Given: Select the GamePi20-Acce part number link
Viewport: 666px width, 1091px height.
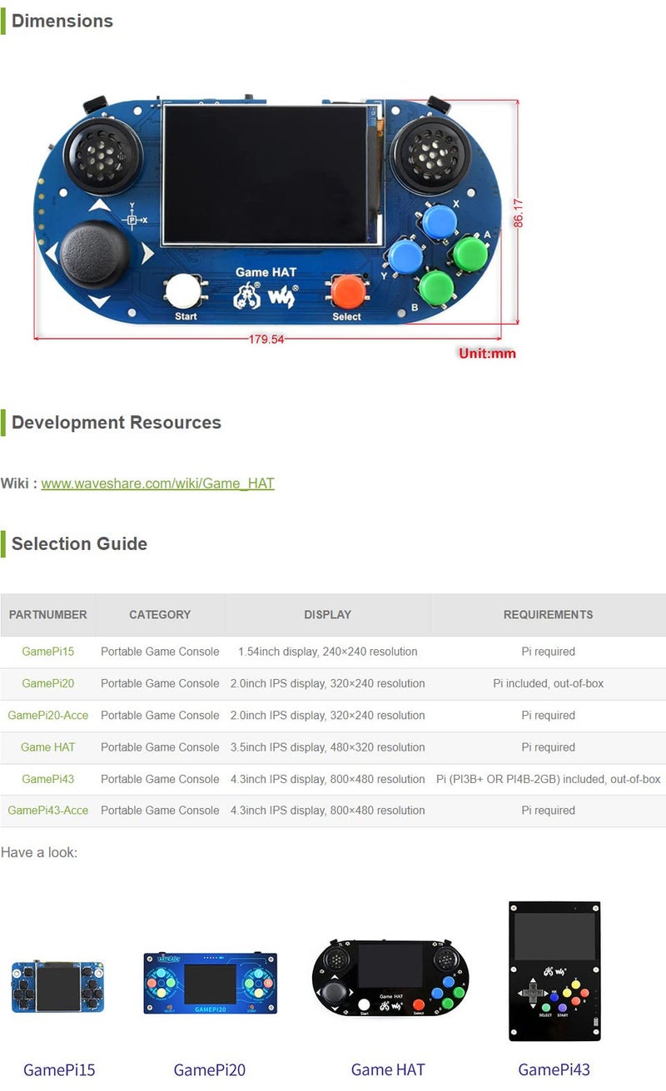Looking at the screenshot, I should point(47,715).
